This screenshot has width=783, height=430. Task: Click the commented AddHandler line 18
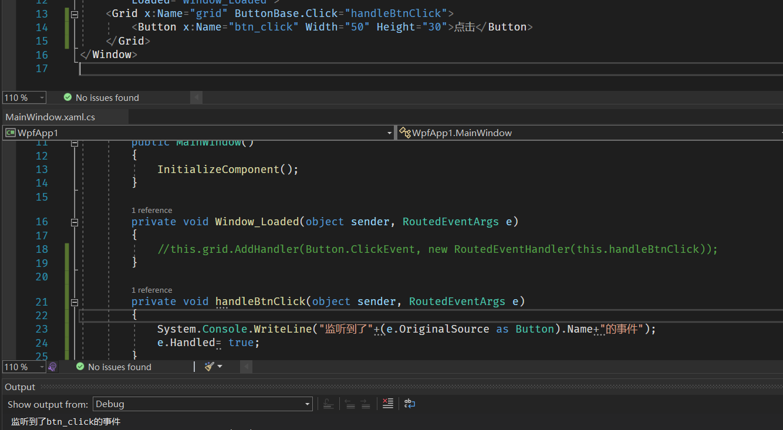(438, 249)
